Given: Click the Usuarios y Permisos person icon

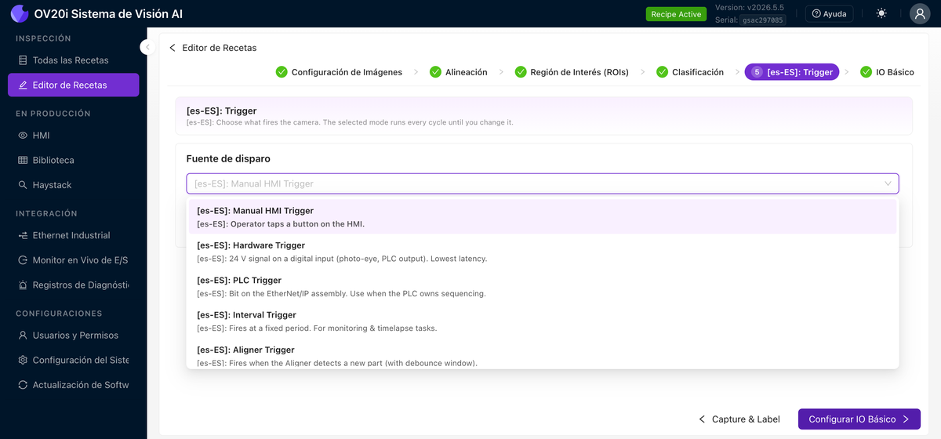Looking at the screenshot, I should coord(23,336).
